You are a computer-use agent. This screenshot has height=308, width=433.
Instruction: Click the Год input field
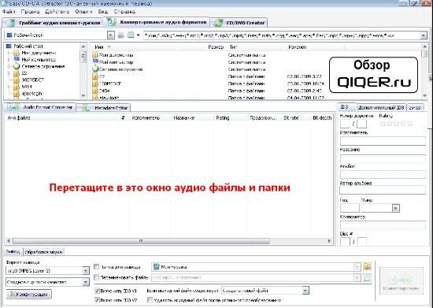[350, 208]
